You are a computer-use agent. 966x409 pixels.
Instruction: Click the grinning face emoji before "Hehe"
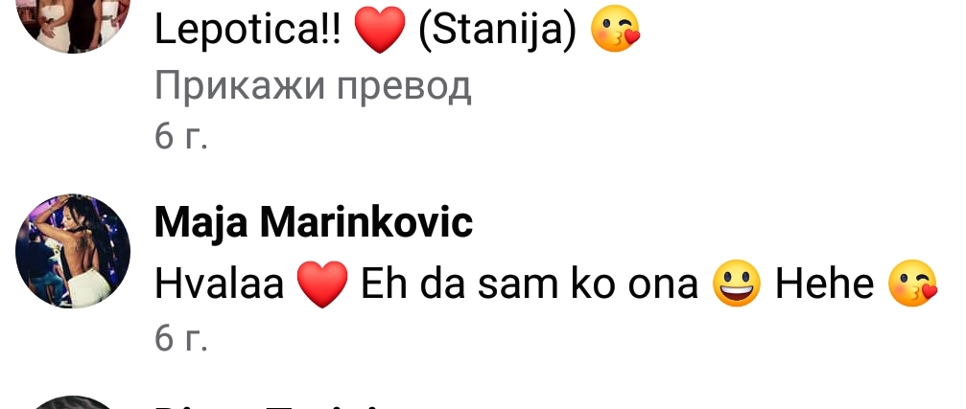coord(737,284)
